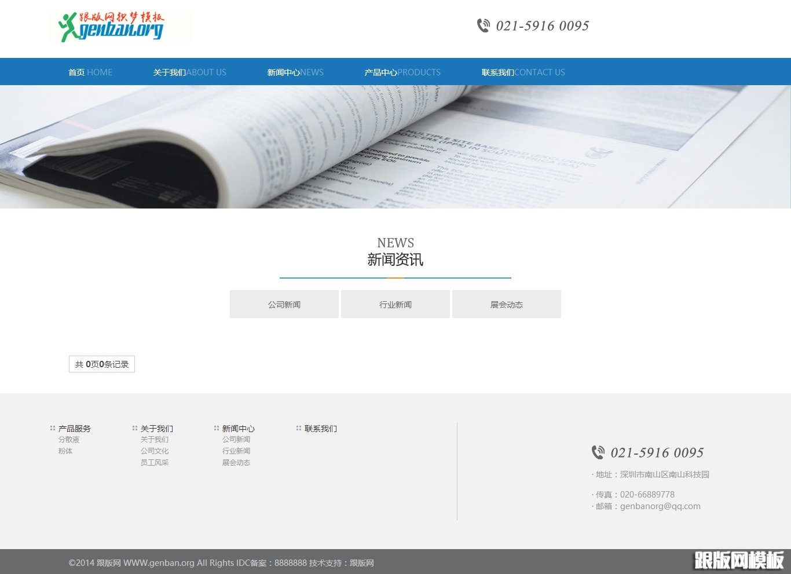Open 展会动态 link in footer
The width and height of the screenshot is (791, 574).
click(x=236, y=463)
